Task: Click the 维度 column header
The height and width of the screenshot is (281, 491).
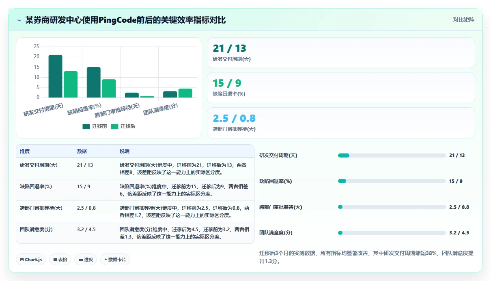Action: pos(25,151)
